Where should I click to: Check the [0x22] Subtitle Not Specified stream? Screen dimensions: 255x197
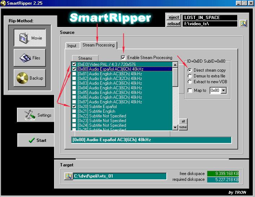74,116
